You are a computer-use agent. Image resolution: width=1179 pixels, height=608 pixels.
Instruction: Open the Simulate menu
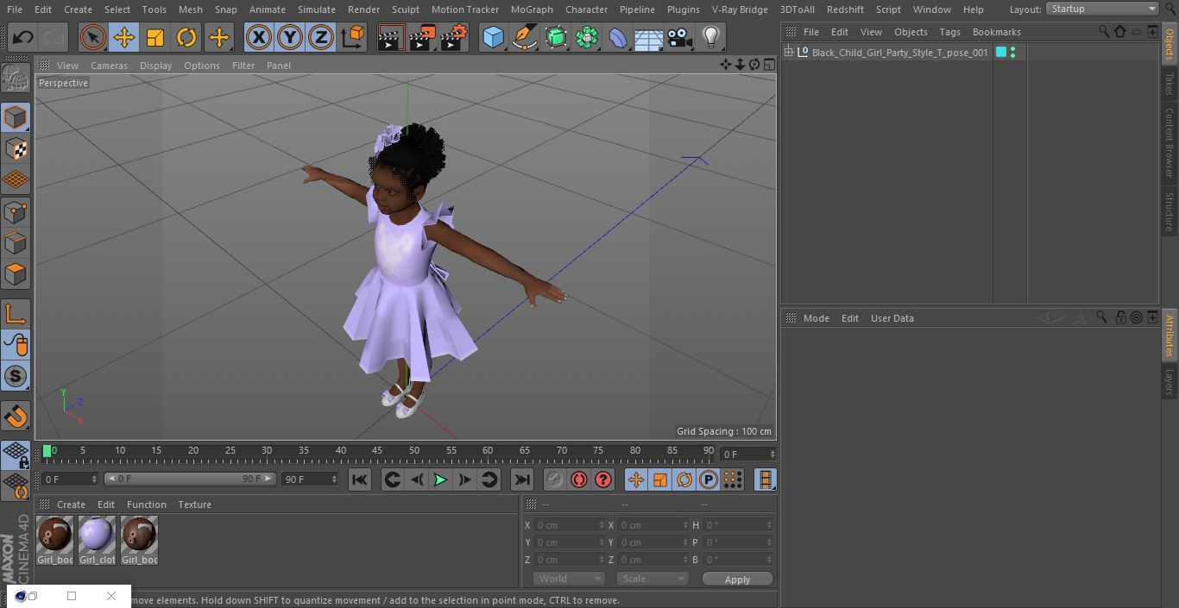316,9
